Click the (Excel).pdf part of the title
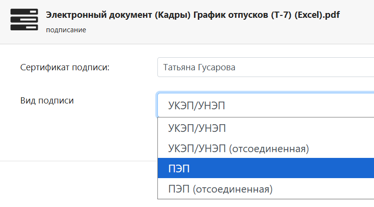 (x=317, y=15)
